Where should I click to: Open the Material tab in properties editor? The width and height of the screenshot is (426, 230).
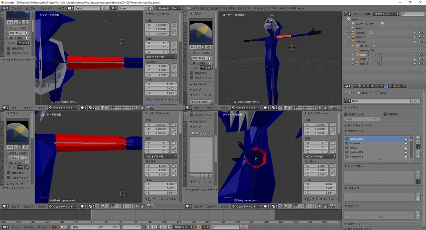[390, 86]
